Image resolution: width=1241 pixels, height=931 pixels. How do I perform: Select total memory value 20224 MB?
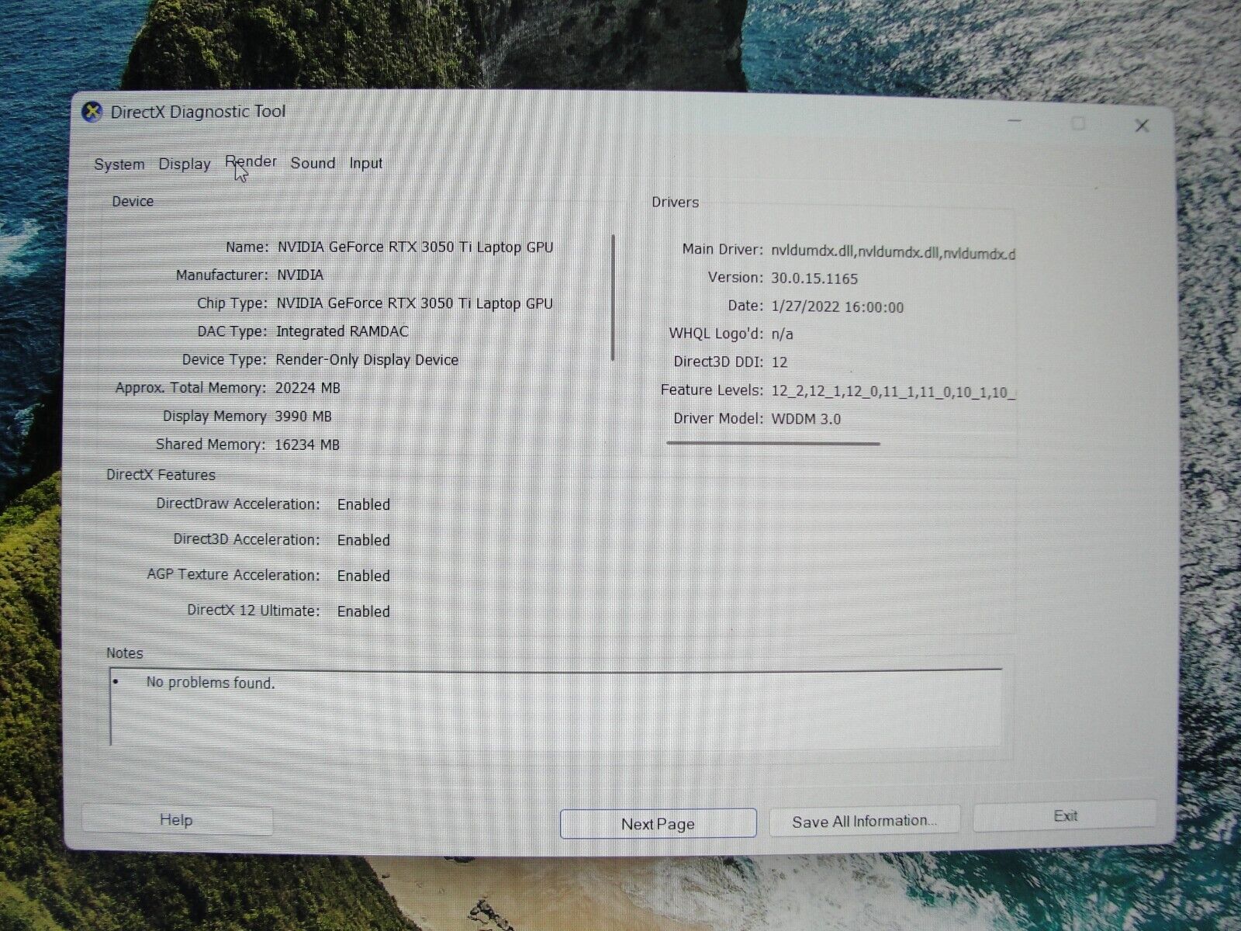pos(308,388)
